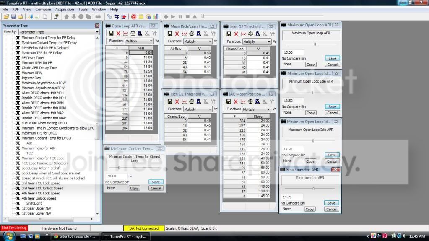Click the red X icon in Mean Rich/Lean table
The height and width of the screenshot is (241, 429).
click(177, 34)
